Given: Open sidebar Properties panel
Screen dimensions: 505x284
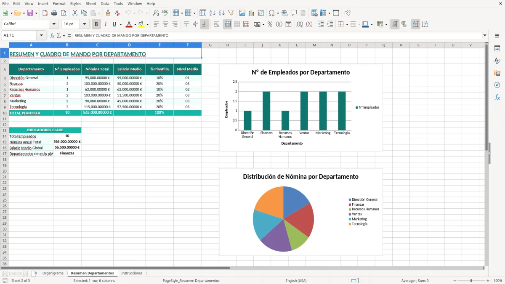Looking at the screenshot, I should click(497, 48).
